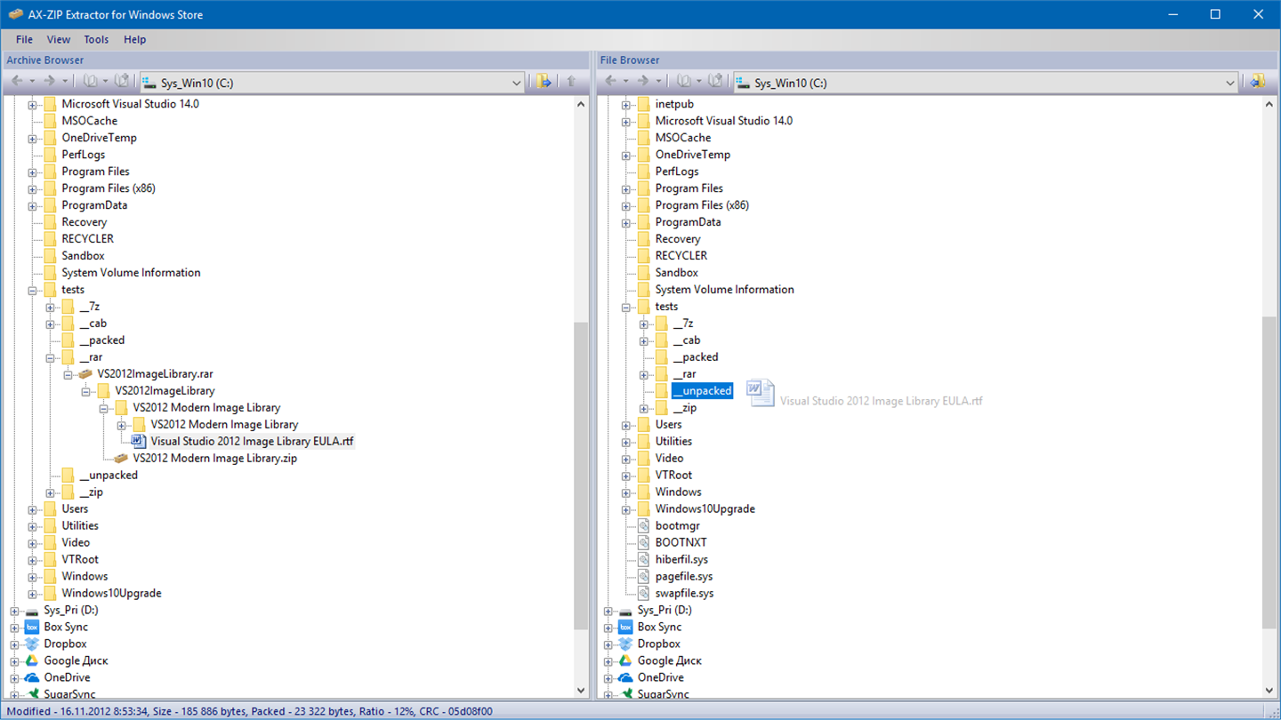Expand Users folder in File Browser

(x=625, y=425)
